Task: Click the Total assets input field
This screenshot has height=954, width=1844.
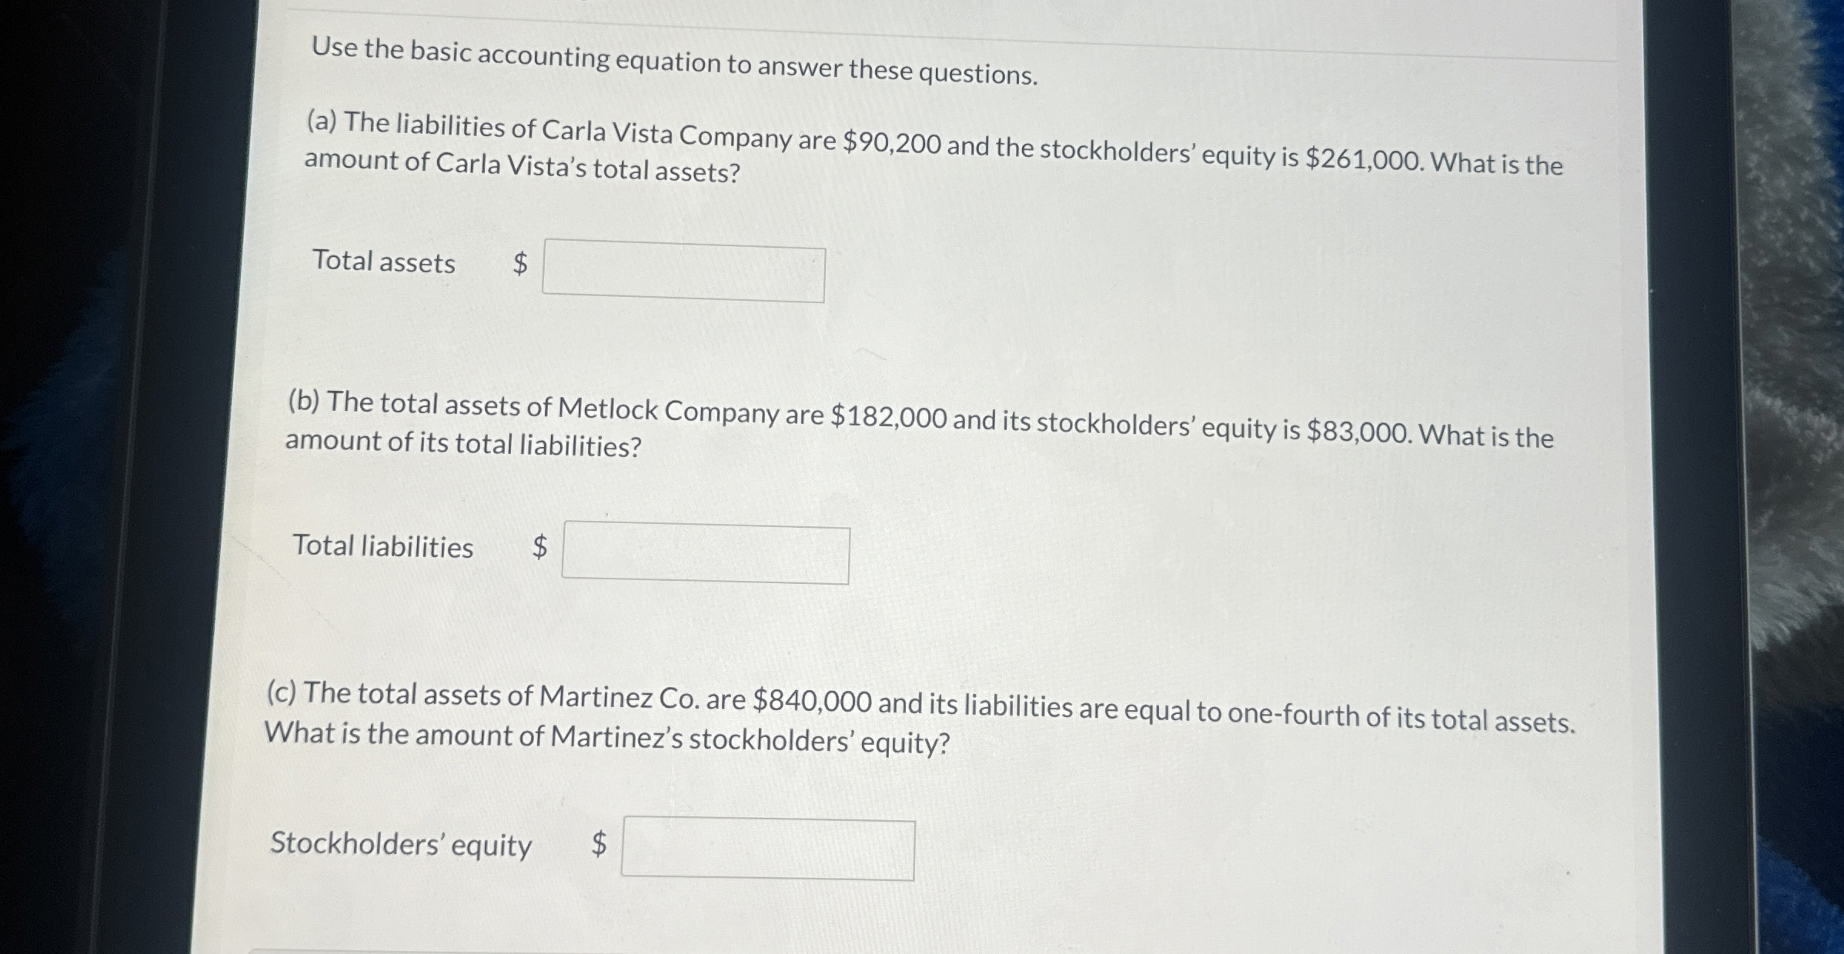Action: point(683,273)
